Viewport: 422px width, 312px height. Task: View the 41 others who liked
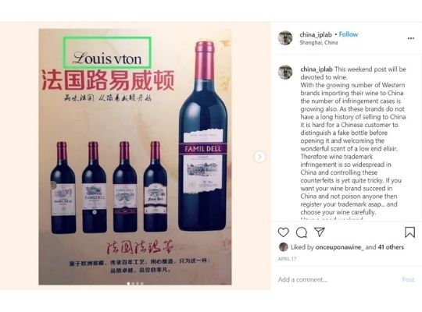coord(391,247)
